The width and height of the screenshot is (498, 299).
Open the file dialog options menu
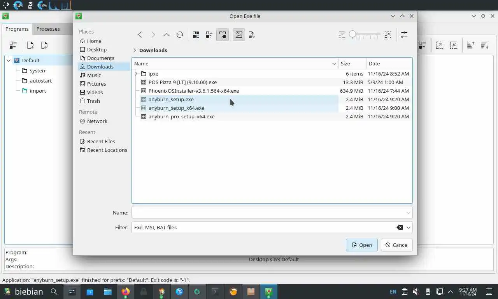[404, 35]
